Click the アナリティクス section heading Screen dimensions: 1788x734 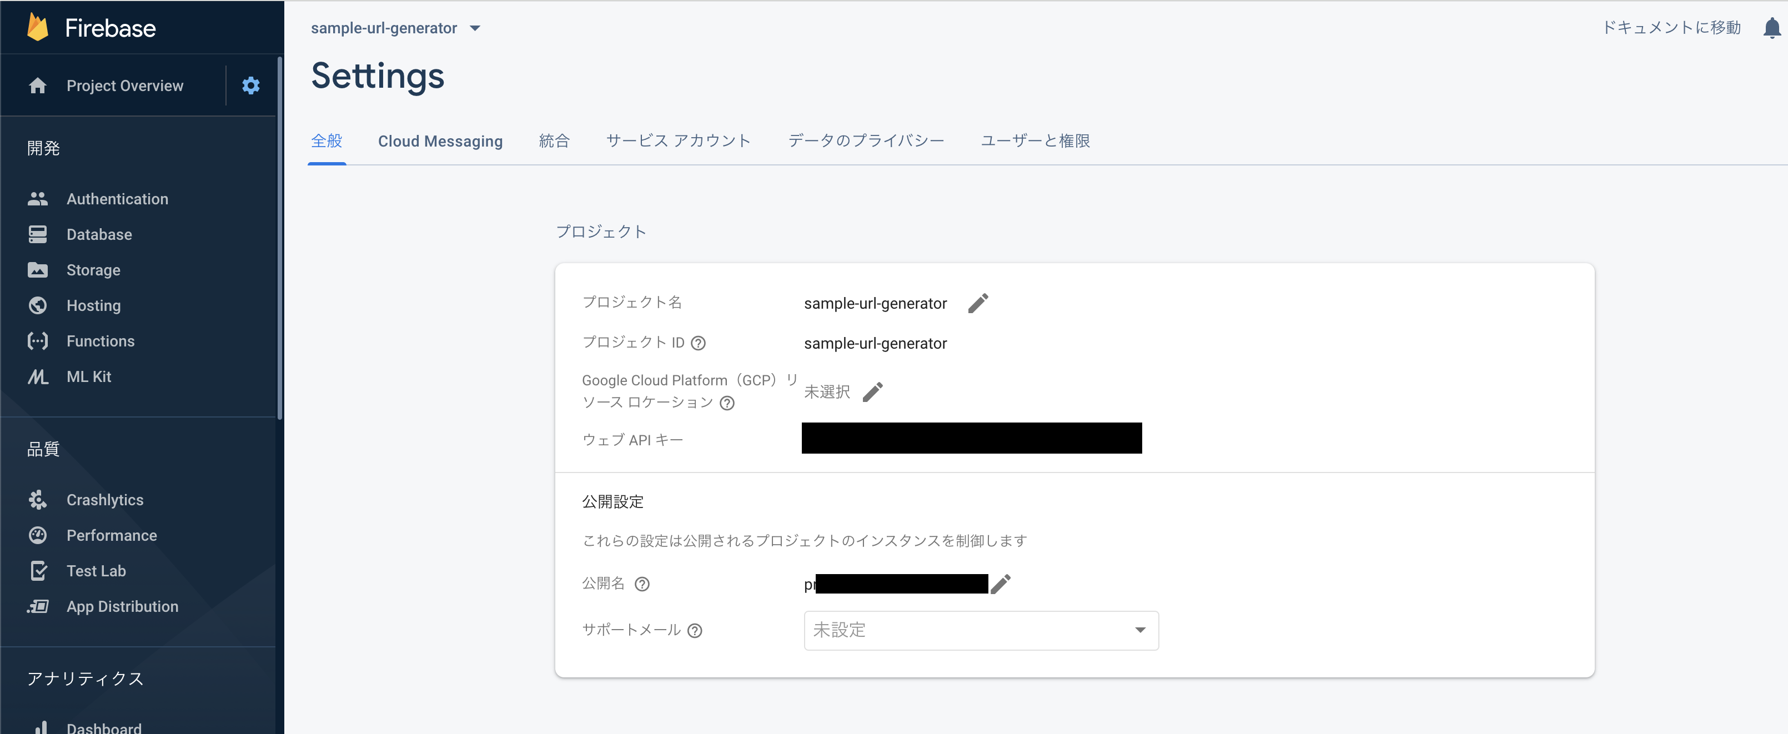86,678
